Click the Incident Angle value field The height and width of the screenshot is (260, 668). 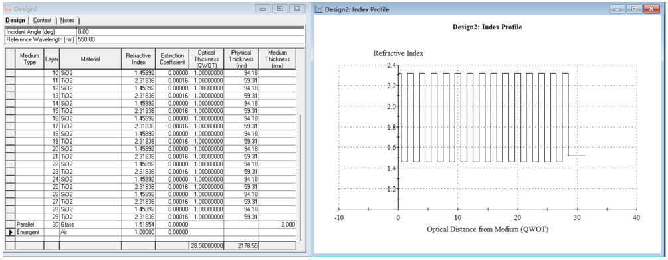(191, 31)
